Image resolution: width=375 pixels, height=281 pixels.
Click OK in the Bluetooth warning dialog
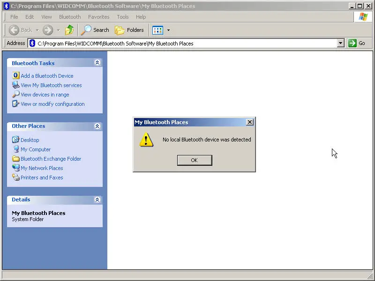(195, 160)
